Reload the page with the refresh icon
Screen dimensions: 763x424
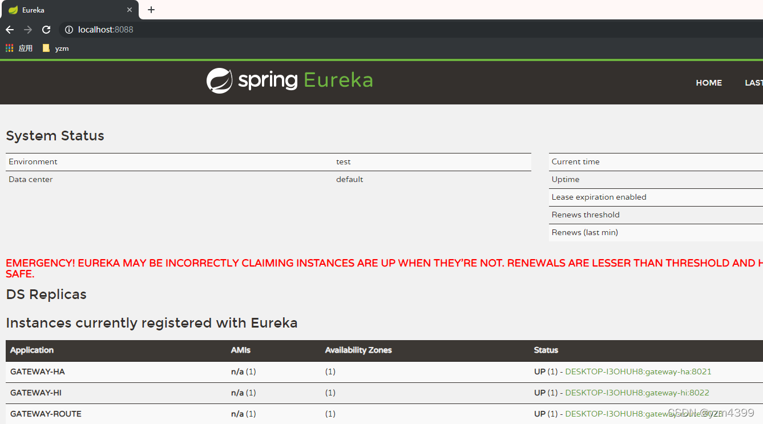[46, 30]
